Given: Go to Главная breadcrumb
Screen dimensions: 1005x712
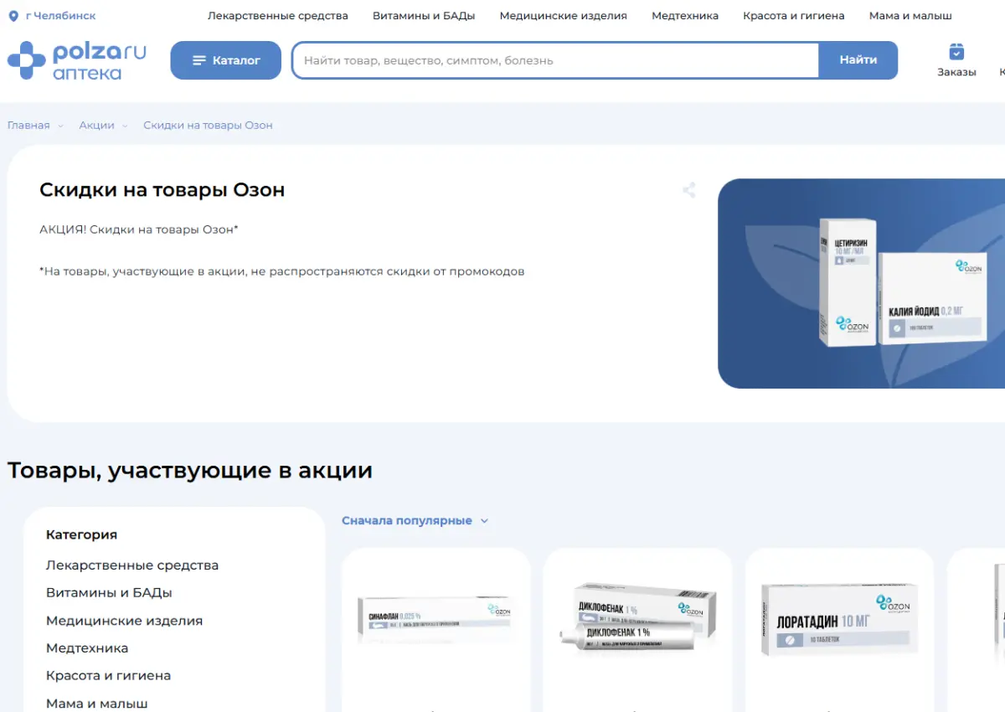Looking at the screenshot, I should pos(28,126).
